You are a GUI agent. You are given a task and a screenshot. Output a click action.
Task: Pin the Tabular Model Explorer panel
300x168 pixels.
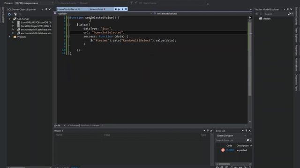[288, 9]
